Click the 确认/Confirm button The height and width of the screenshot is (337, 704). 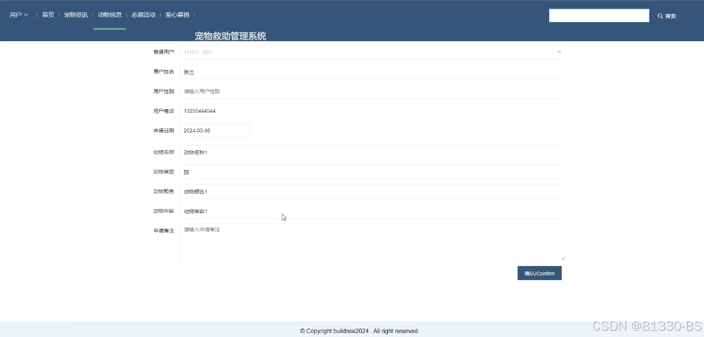(539, 273)
